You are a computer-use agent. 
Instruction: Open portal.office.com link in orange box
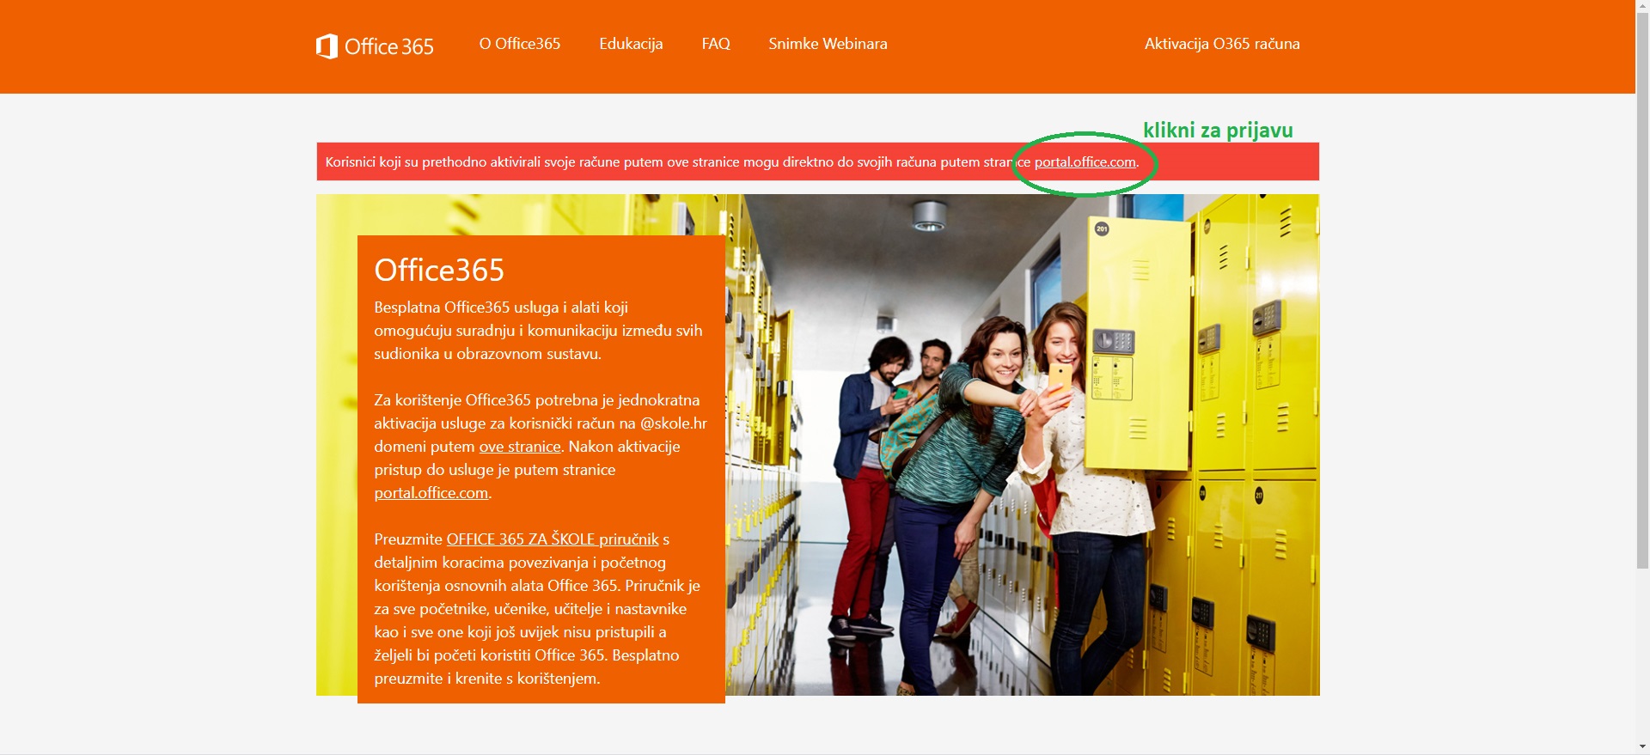(x=431, y=493)
